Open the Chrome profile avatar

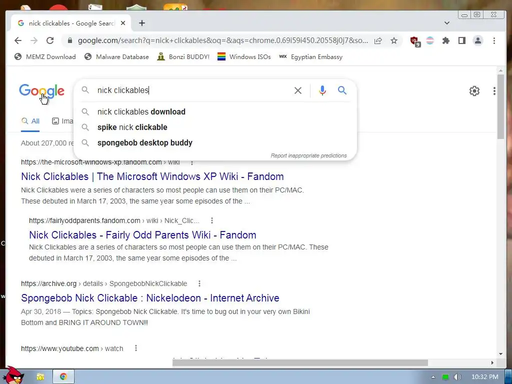pos(478,40)
